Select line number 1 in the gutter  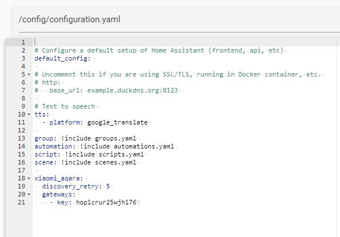(x=23, y=42)
